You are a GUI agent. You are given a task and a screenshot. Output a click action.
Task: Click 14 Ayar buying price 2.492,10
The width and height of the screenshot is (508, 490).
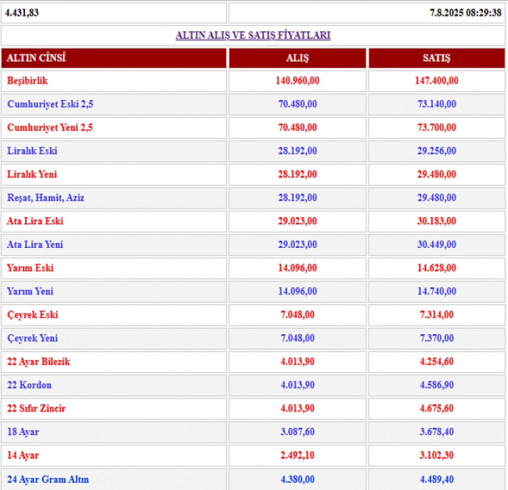297,455
